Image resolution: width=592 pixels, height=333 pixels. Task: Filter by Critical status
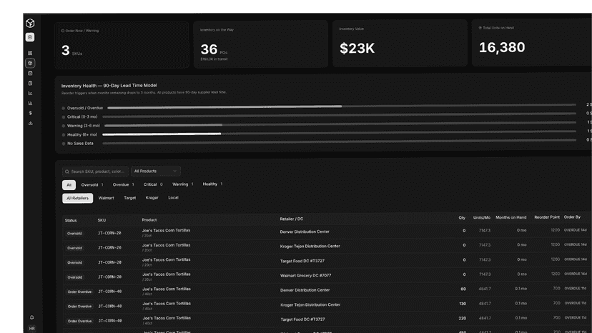153,184
